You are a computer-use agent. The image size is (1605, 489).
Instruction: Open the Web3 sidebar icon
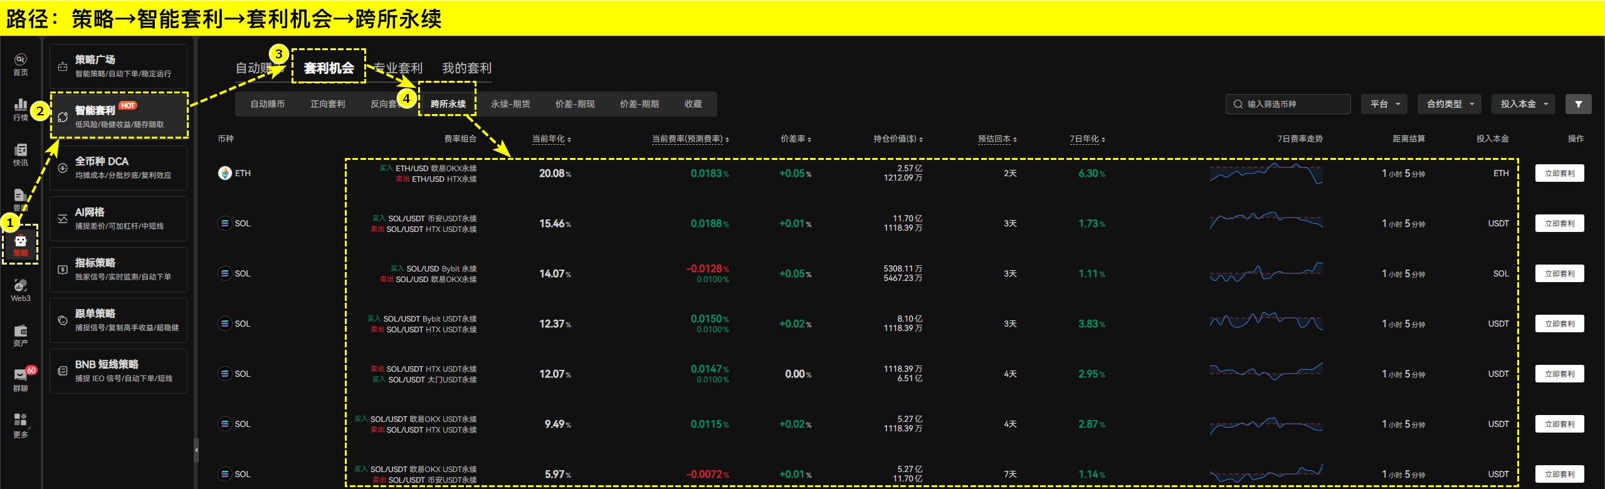(21, 285)
